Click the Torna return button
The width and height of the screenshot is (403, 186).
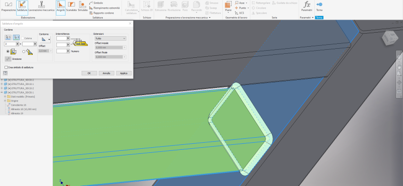coord(319,7)
